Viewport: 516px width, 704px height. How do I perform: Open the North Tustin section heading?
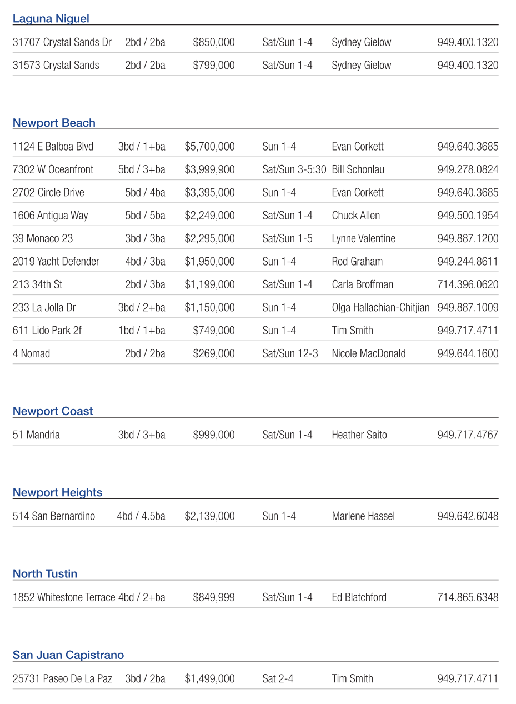click(x=45, y=573)
